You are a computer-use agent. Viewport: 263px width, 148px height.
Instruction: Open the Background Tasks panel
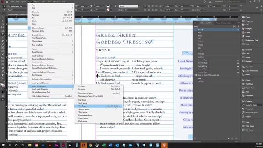pyautogui.click(x=250, y=40)
